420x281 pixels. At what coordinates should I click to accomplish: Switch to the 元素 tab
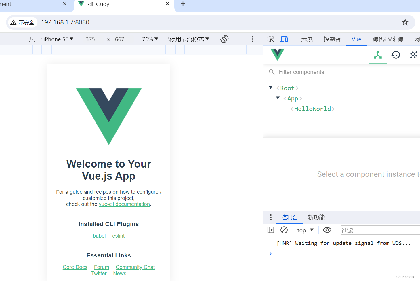[307, 39]
